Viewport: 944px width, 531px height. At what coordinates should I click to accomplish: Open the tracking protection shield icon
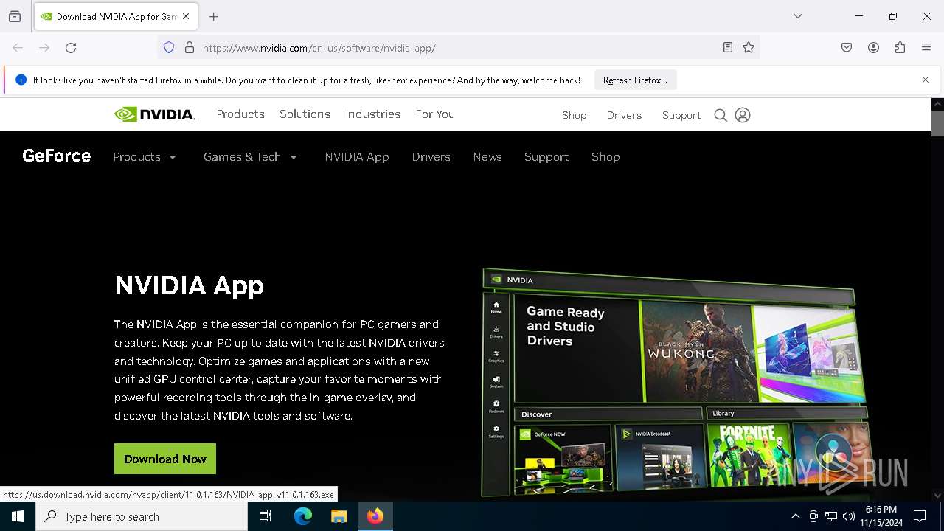(169, 48)
